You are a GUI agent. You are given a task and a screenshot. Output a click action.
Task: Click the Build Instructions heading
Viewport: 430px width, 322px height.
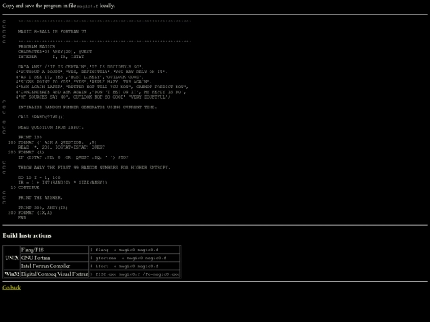27,235
